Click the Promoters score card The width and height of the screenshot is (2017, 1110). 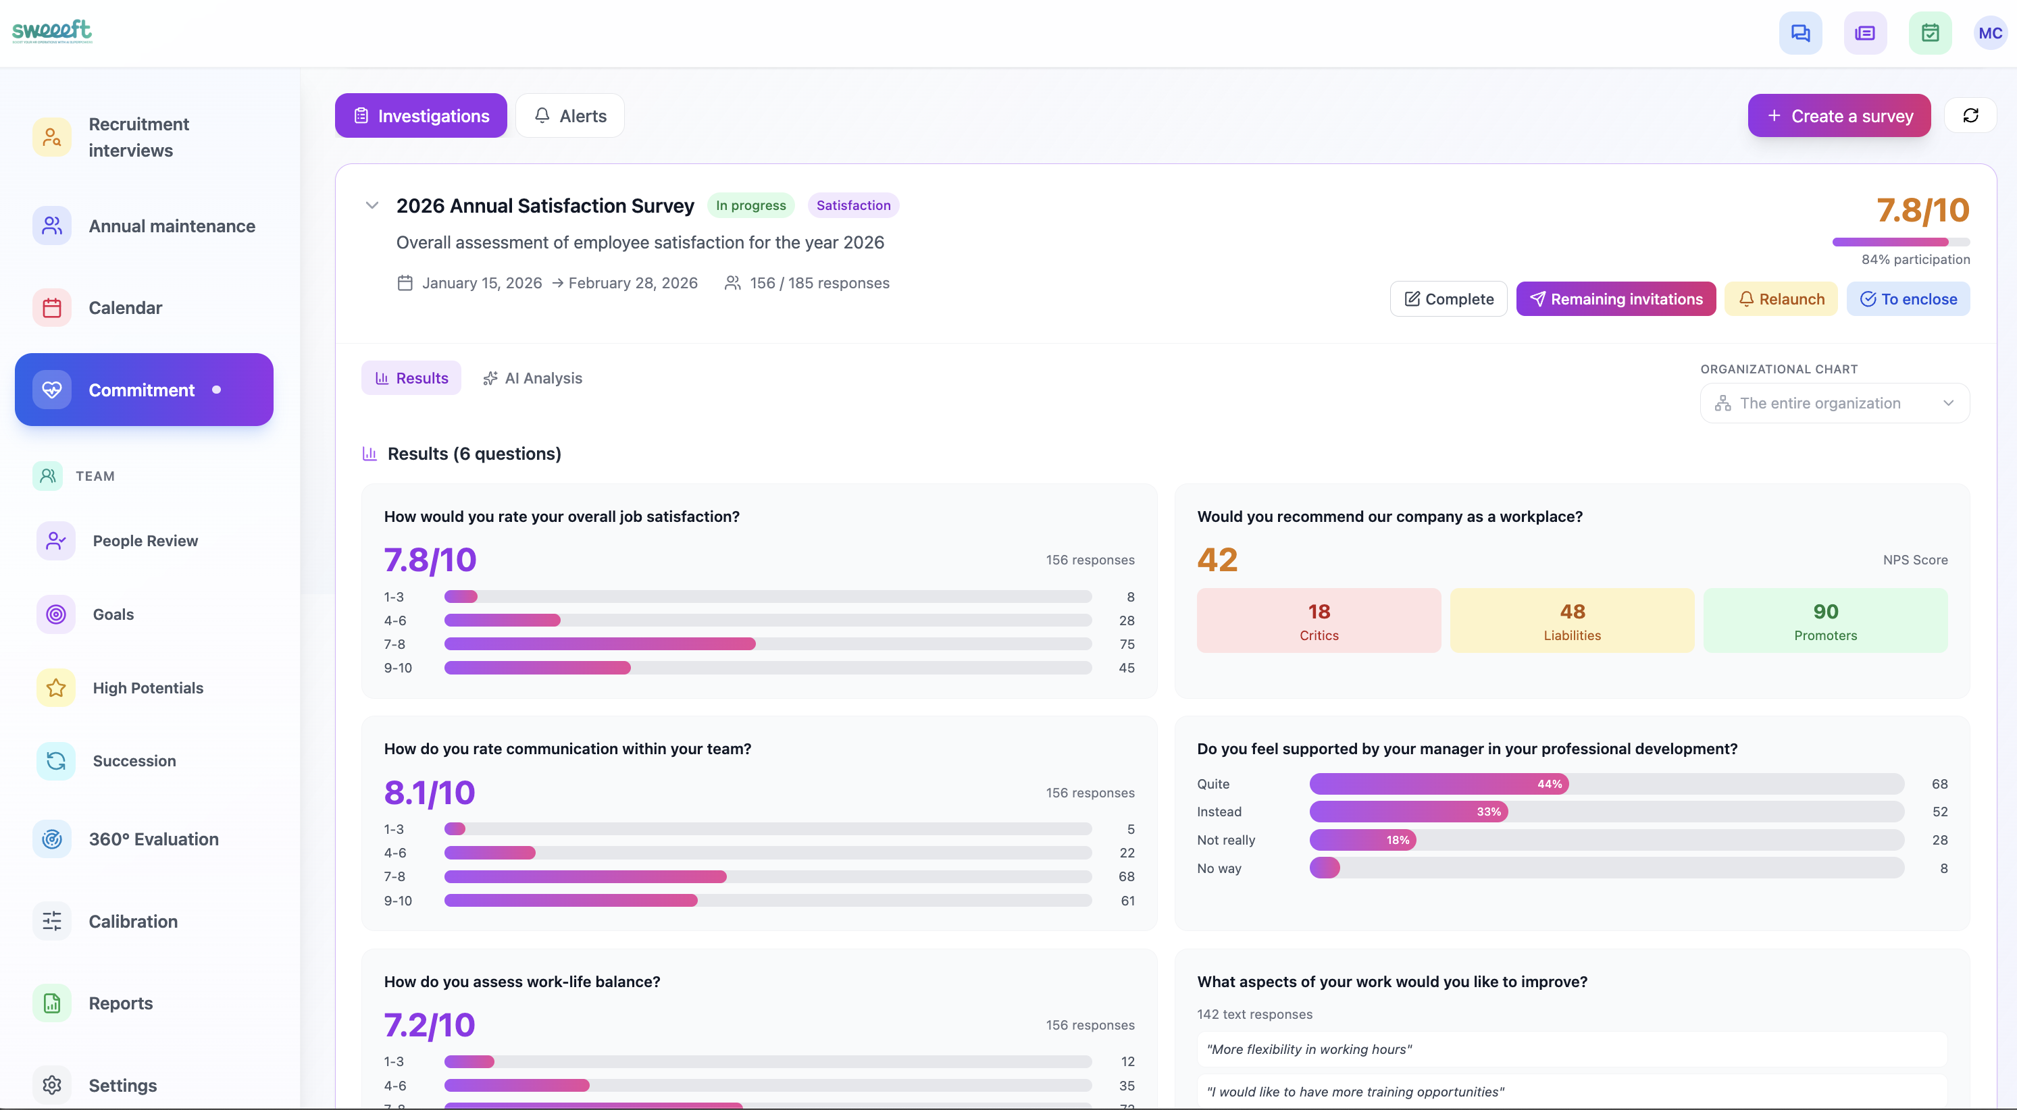coord(1824,620)
